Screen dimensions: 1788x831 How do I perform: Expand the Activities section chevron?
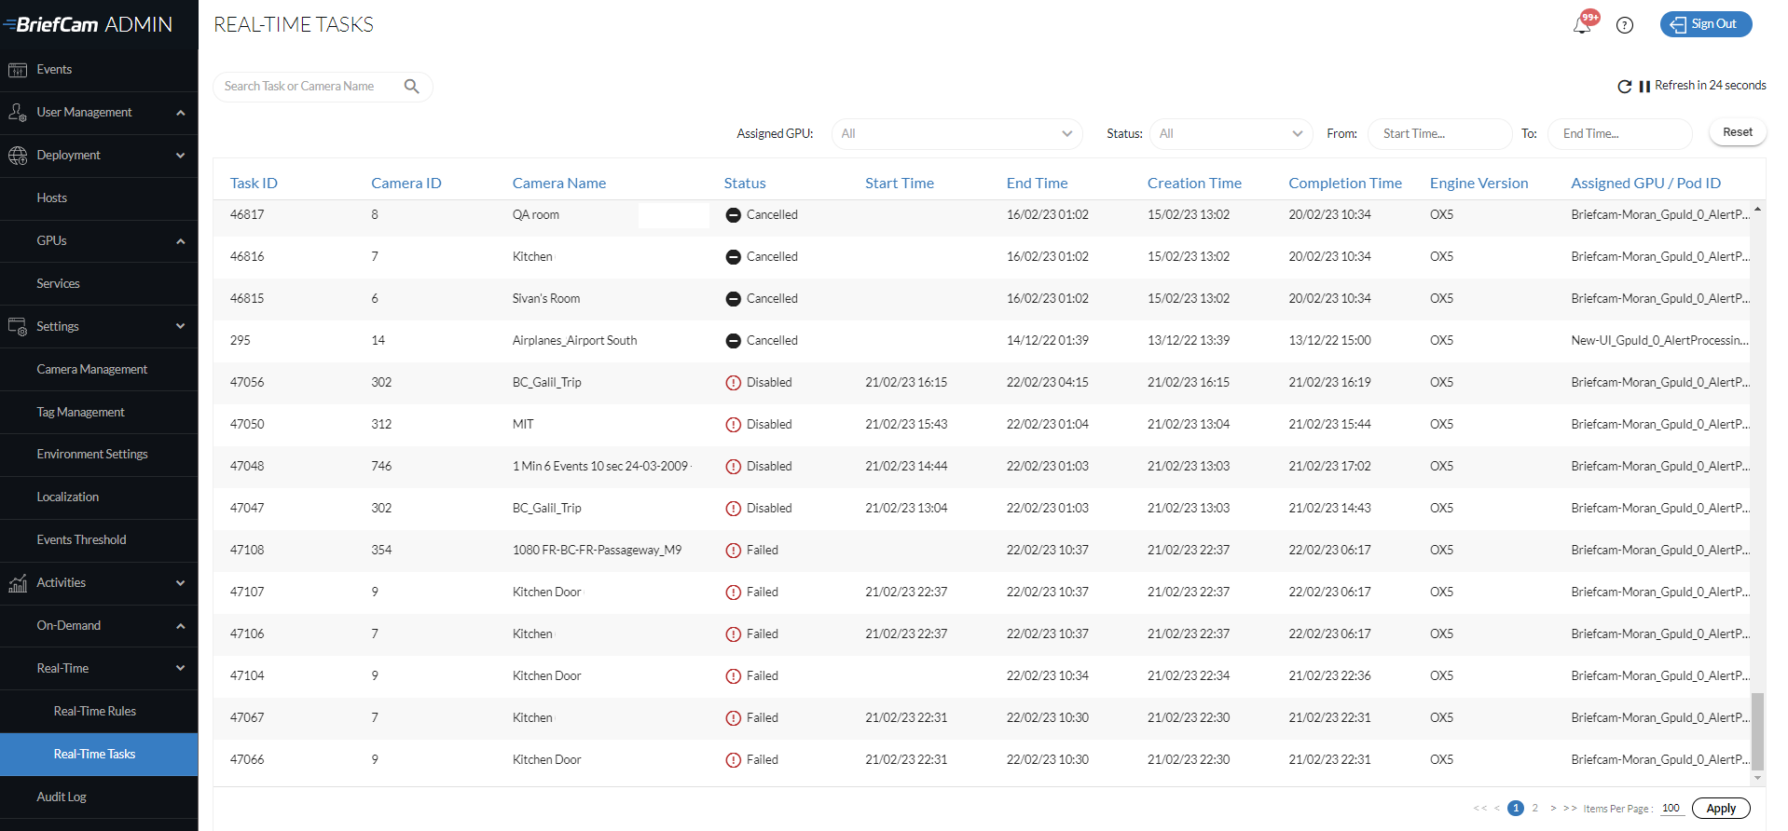tap(181, 583)
